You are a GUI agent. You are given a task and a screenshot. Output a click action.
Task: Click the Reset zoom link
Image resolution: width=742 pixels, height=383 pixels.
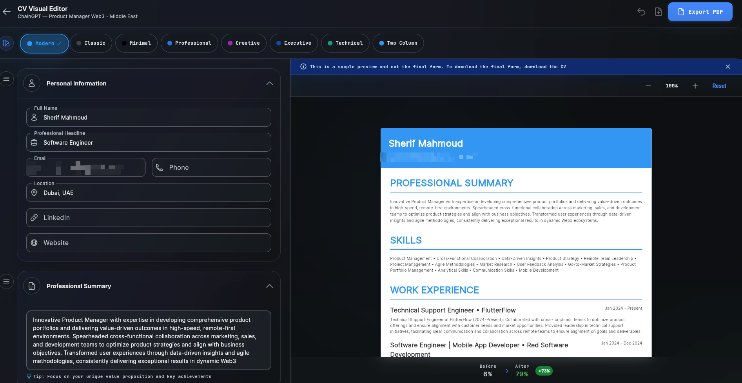click(x=719, y=85)
